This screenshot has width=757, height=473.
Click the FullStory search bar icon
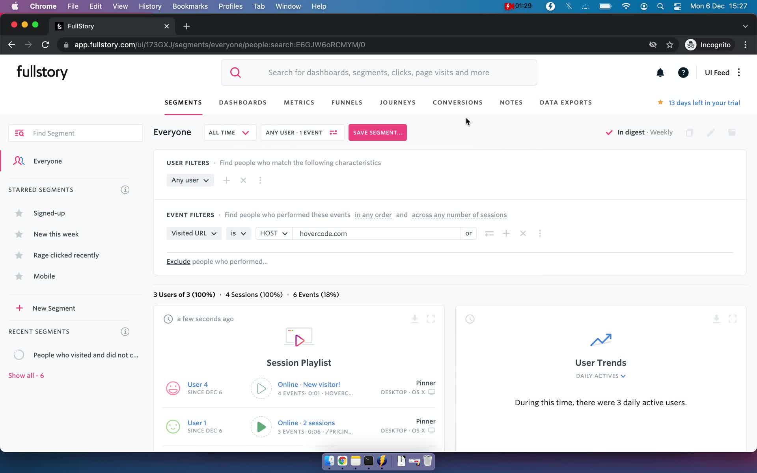click(x=236, y=72)
